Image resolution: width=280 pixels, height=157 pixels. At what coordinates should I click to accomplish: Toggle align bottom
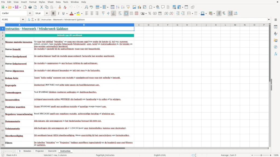(113, 13)
